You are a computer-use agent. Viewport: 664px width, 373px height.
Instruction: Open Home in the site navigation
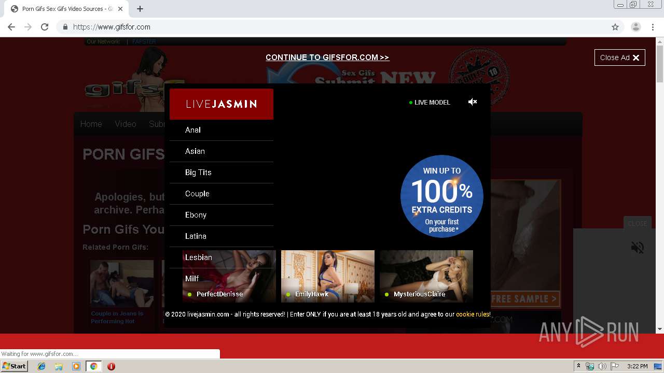click(91, 124)
